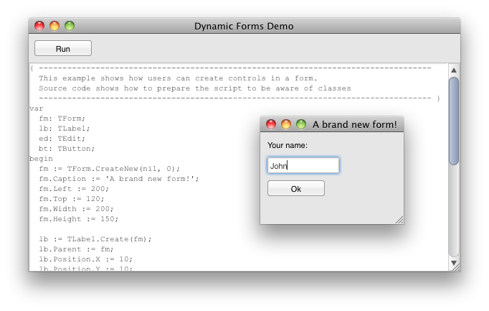The height and width of the screenshot is (311, 489).
Task: Click the resize grip of the small form
Action: click(x=399, y=220)
